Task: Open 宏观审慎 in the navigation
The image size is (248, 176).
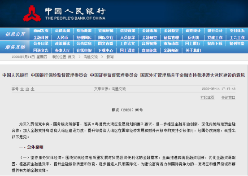Action: 106,31
